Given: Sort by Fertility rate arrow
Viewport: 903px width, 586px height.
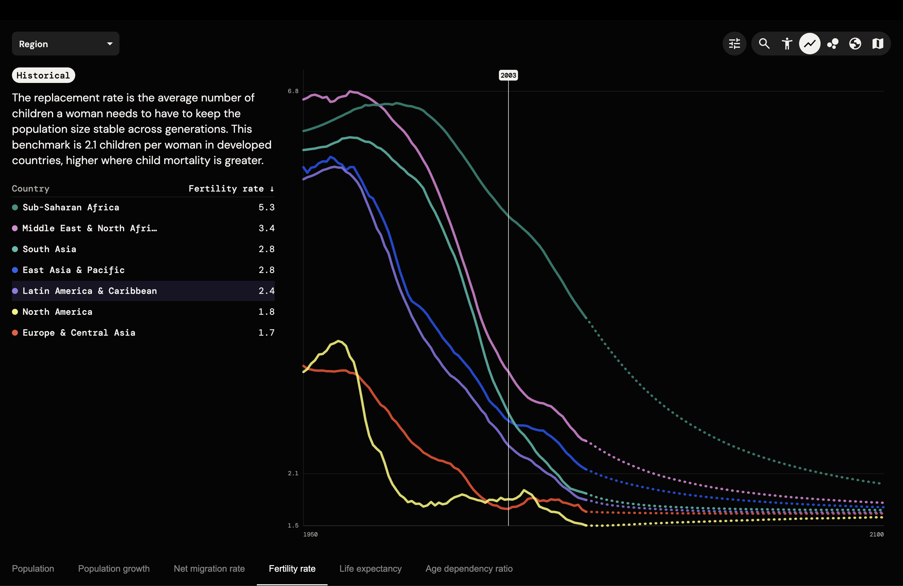Looking at the screenshot, I should click(272, 189).
